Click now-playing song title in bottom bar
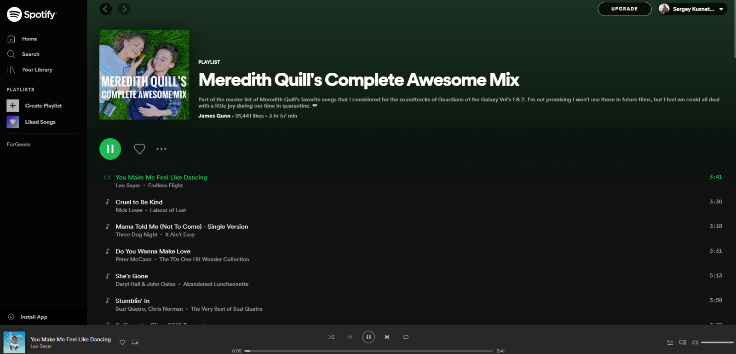This screenshot has width=736, height=354. pos(70,339)
